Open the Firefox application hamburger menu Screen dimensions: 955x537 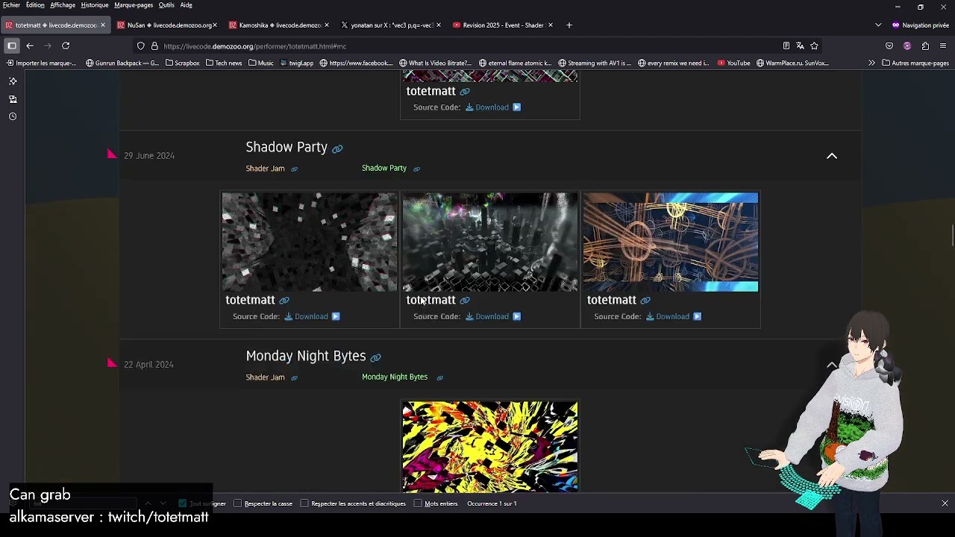click(x=943, y=46)
